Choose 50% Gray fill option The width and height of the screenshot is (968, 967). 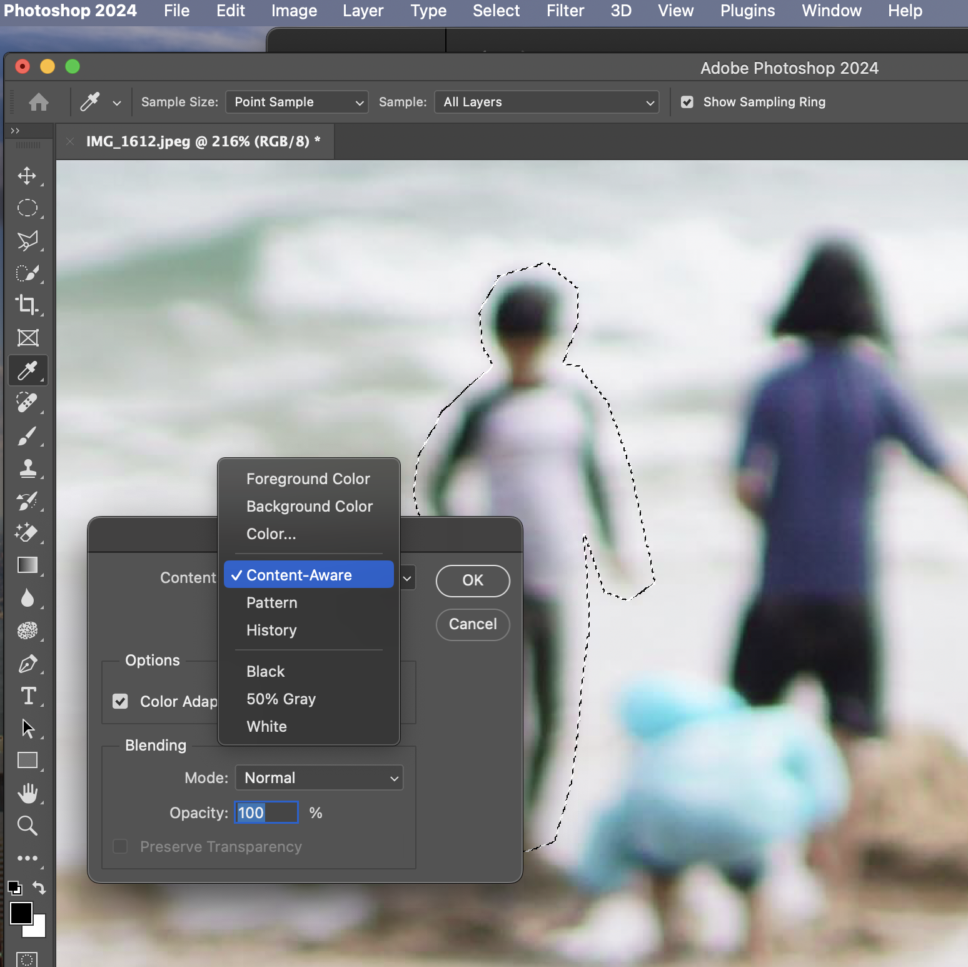(308, 699)
